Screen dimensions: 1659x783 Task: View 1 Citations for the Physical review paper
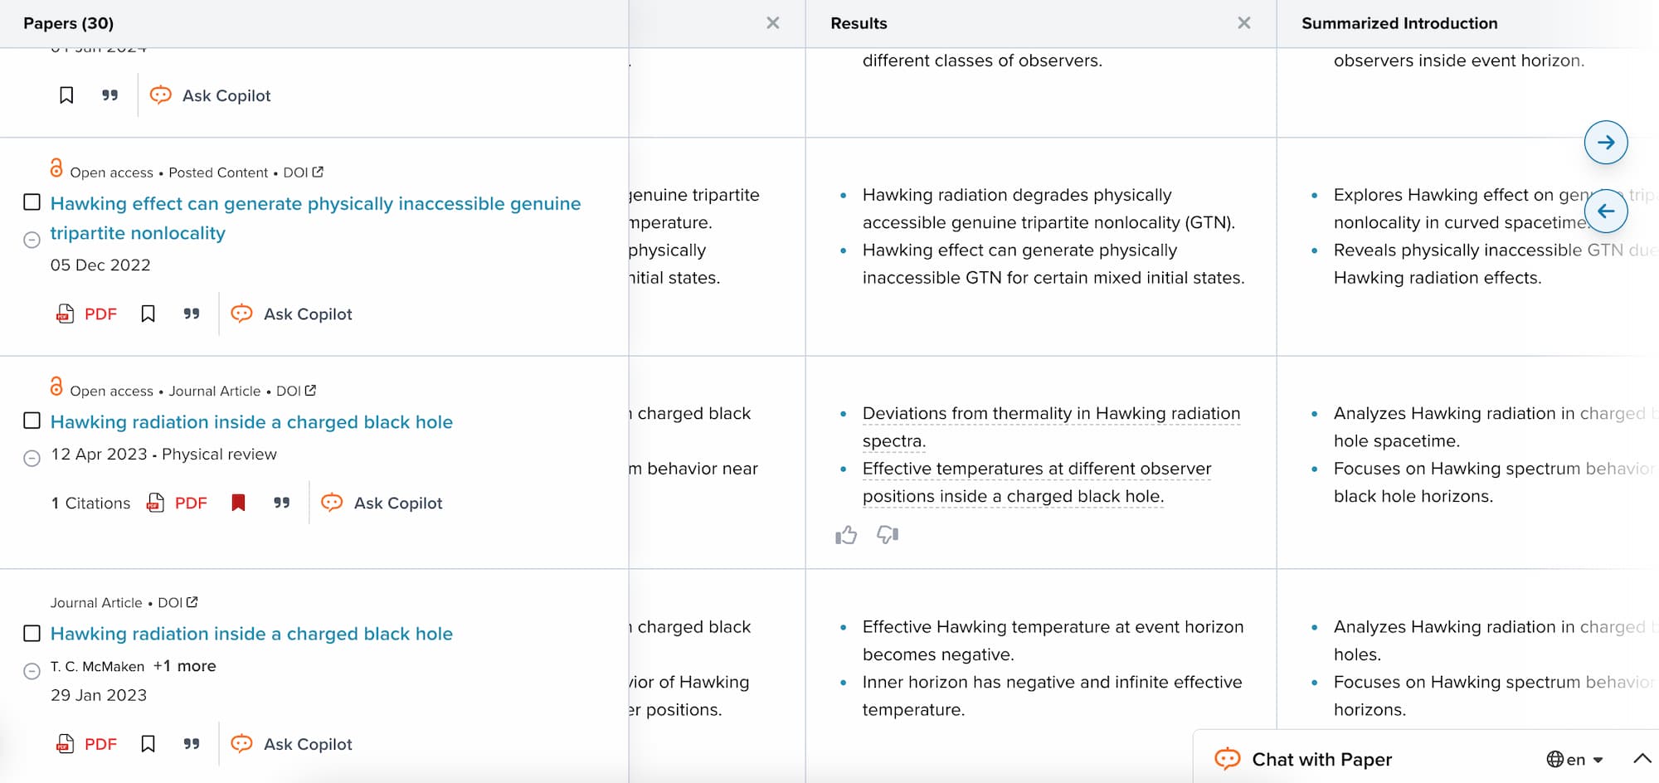pyautogui.click(x=90, y=503)
